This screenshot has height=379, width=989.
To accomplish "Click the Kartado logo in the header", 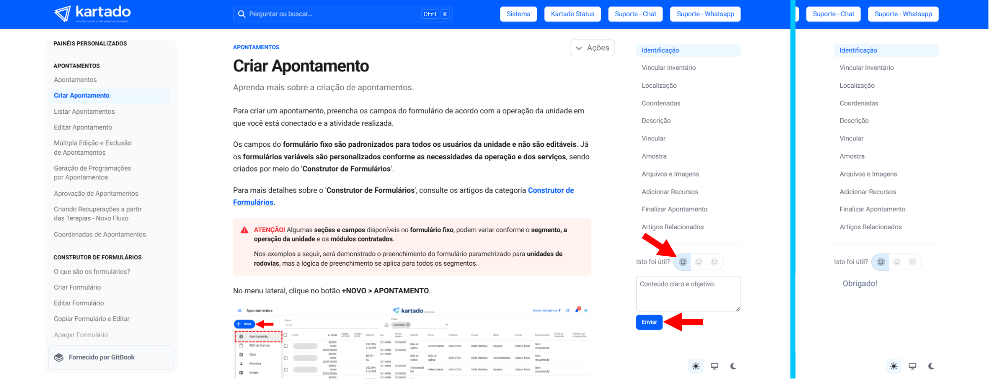I will 92,14.
